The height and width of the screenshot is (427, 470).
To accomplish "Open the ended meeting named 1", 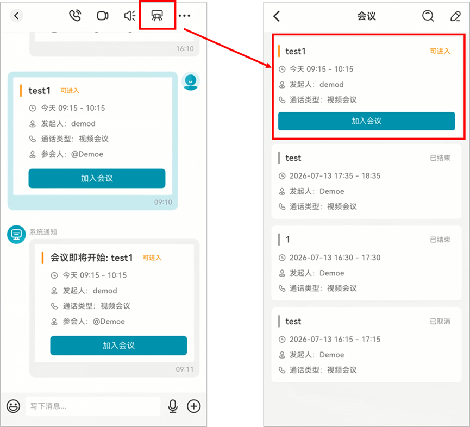I will [x=367, y=263].
